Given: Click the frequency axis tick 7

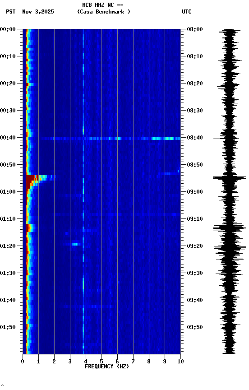Looking at the screenshot, I should (133, 362).
